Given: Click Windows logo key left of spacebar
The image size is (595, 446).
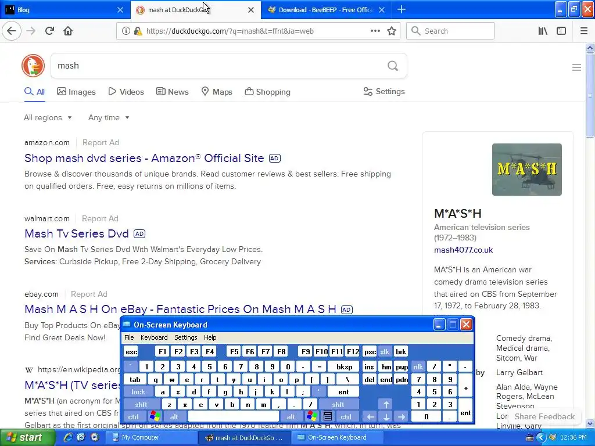Looking at the screenshot, I should (x=155, y=416).
